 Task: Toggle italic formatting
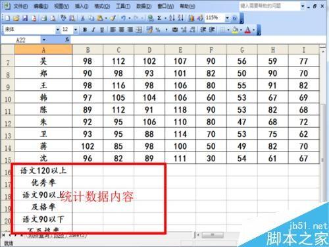[x=93, y=30]
